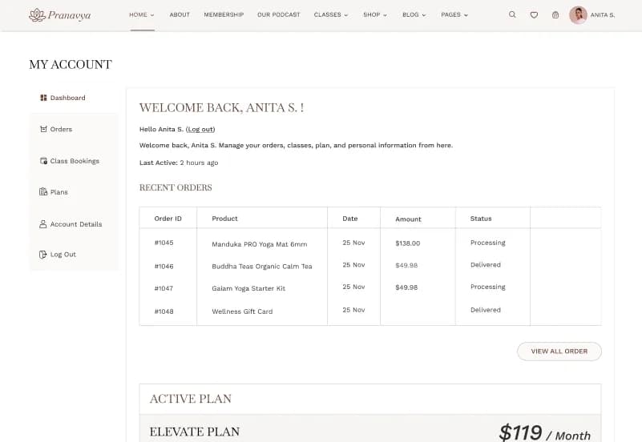Click the Account Details person icon

tap(43, 224)
